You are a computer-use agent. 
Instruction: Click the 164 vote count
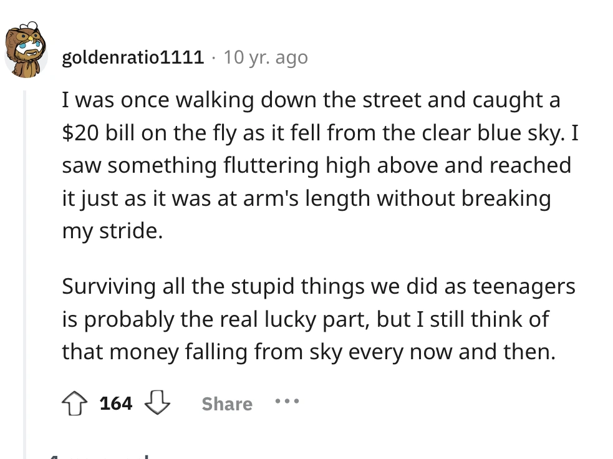[x=116, y=403]
